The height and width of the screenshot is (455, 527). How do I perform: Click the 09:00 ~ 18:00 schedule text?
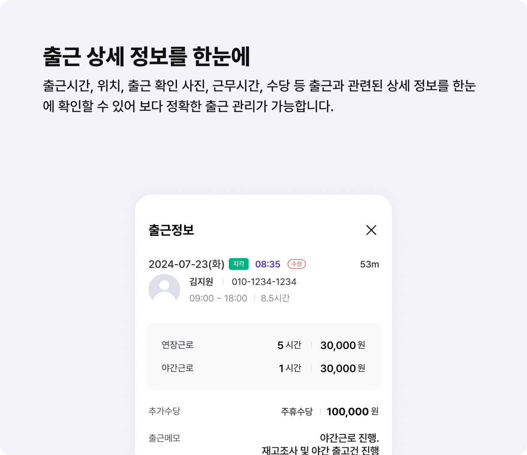tap(218, 298)
